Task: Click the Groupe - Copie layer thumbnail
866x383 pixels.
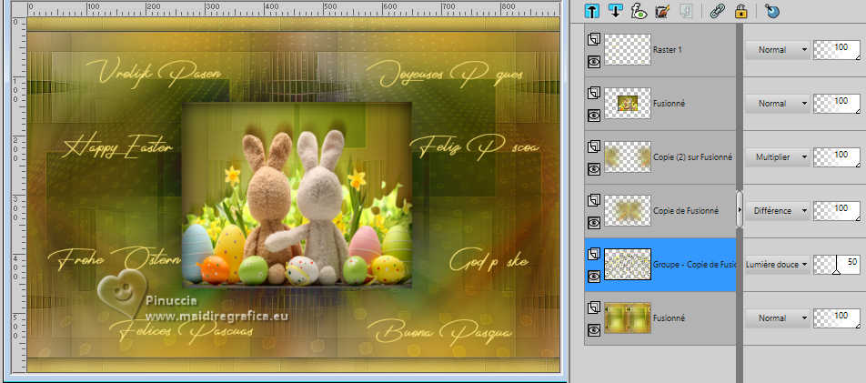Action: coord(628,264)
